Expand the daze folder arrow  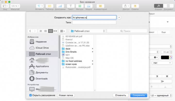tap(93, 49)
